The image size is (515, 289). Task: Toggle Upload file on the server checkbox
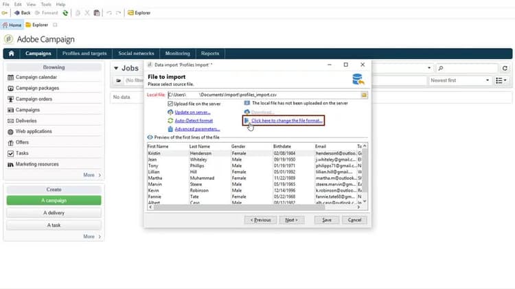coord(170,104)
